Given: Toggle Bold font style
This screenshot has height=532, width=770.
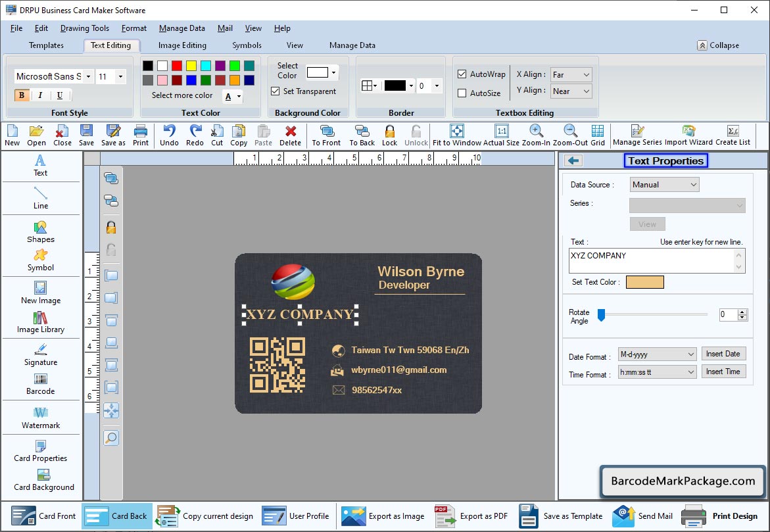Looking at the screenshot, I should tap(22, 95).
